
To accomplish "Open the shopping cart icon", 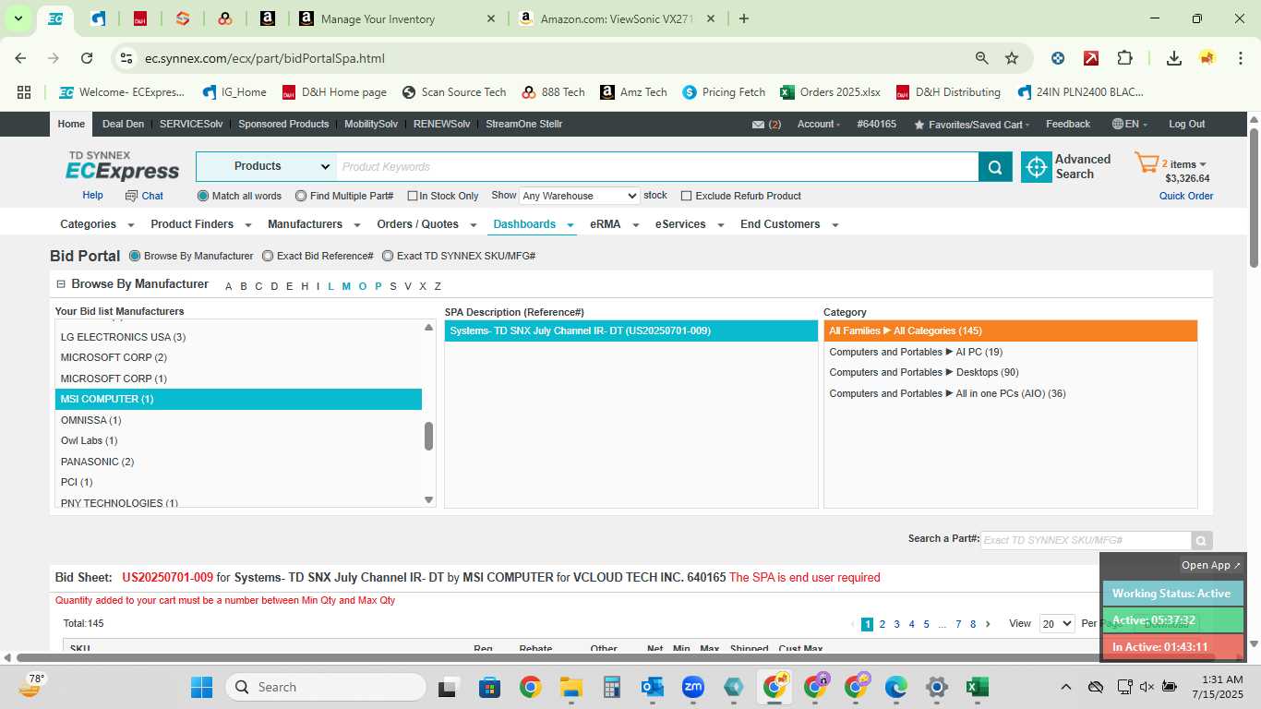I will pyautogui.click(x=1147, y=164).
